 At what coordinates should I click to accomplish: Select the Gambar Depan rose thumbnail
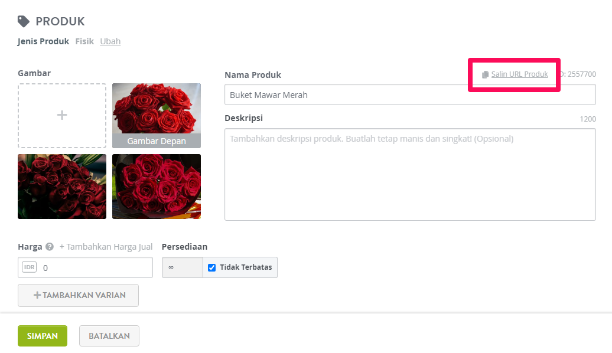157,116
